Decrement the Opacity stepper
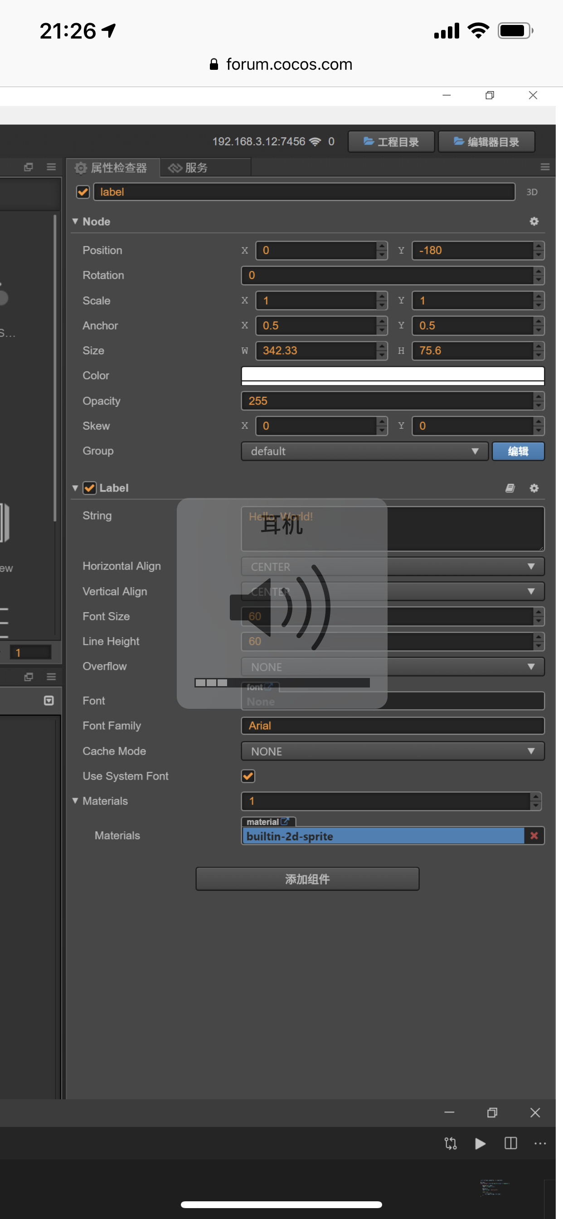563x1219 pixels. tap(539, 405)
